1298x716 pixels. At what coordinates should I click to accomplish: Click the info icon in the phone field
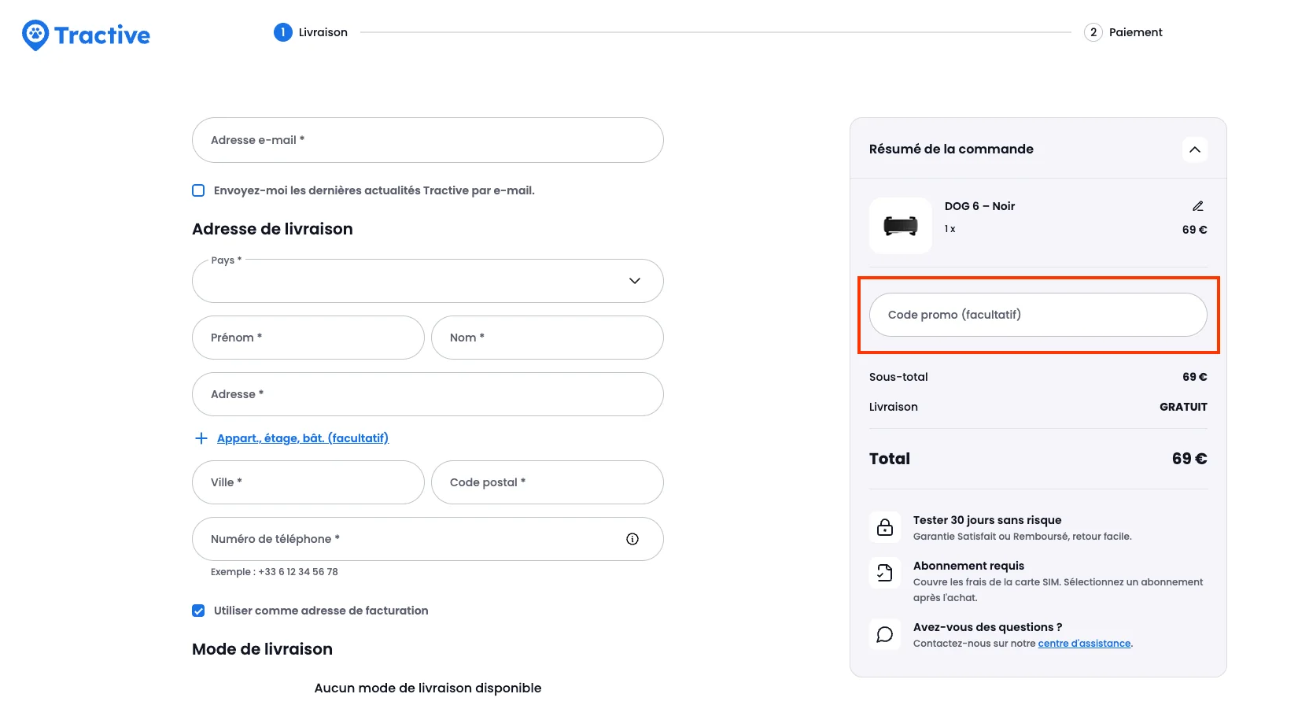pos(632,538)
